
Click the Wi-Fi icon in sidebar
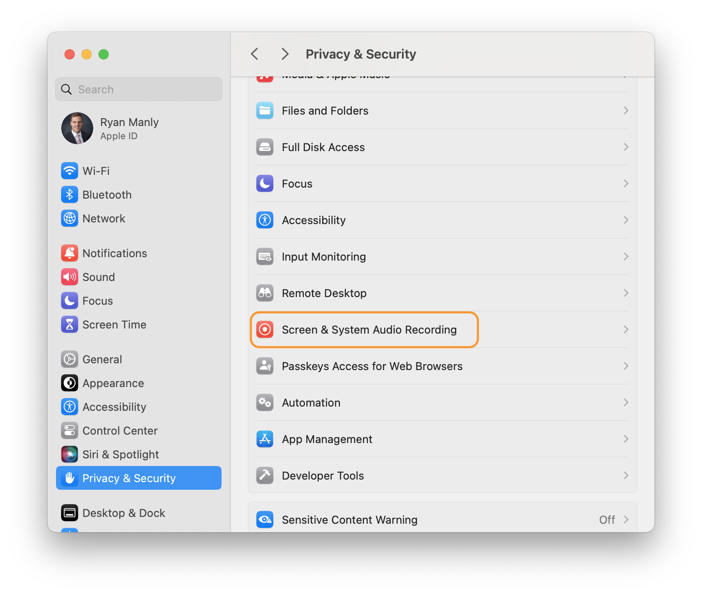(x=70, y=171)
